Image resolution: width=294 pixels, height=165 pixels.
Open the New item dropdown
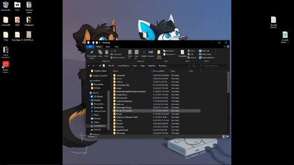click(169, 51)
